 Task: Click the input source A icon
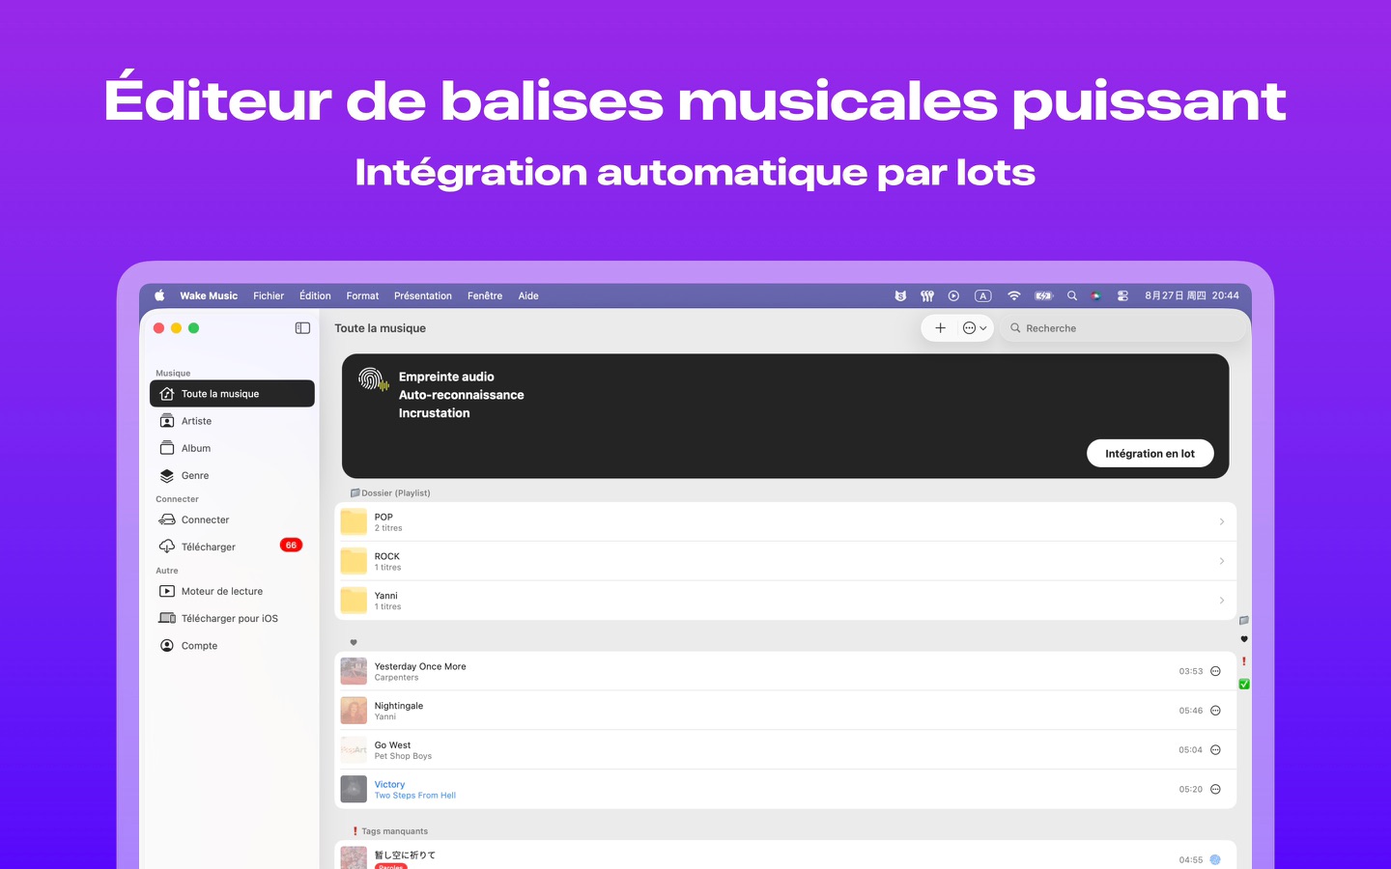pos(983,296)
